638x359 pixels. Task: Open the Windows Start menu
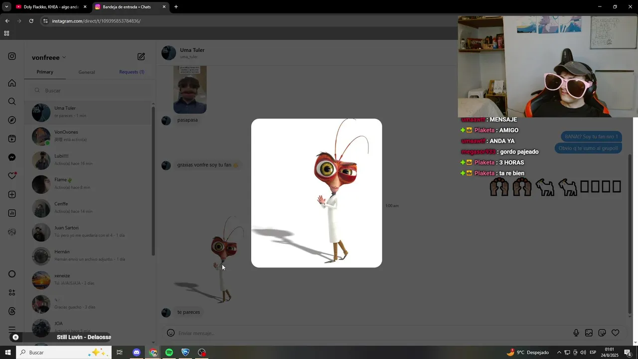(x=7, y=353)
